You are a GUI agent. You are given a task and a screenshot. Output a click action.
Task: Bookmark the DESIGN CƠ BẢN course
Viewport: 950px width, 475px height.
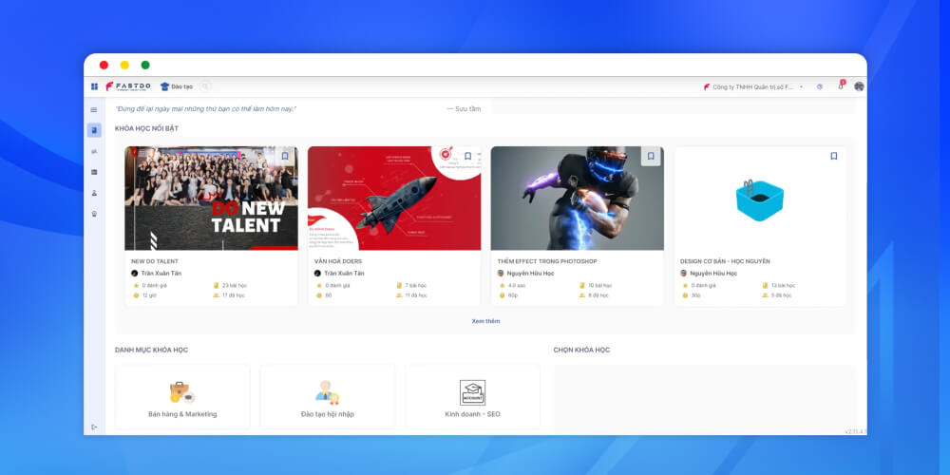(834, 156)
